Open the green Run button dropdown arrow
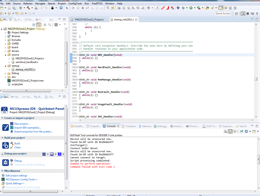Image resolution: width=260 pixels, height=196 pixels. tap(194, 8)
